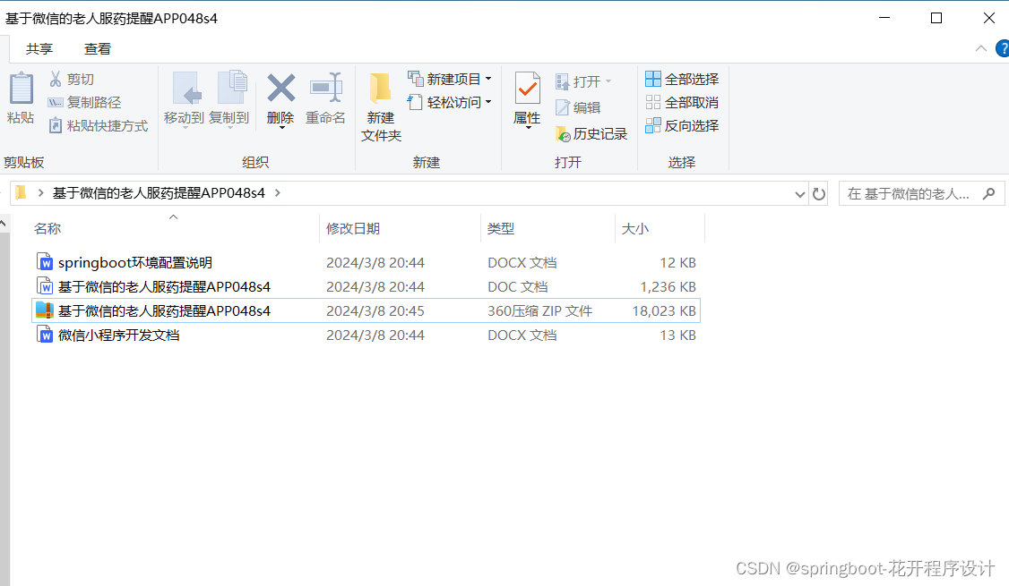
Task: Click the Word icon of springboot环境配置说明
Action: 45,262
